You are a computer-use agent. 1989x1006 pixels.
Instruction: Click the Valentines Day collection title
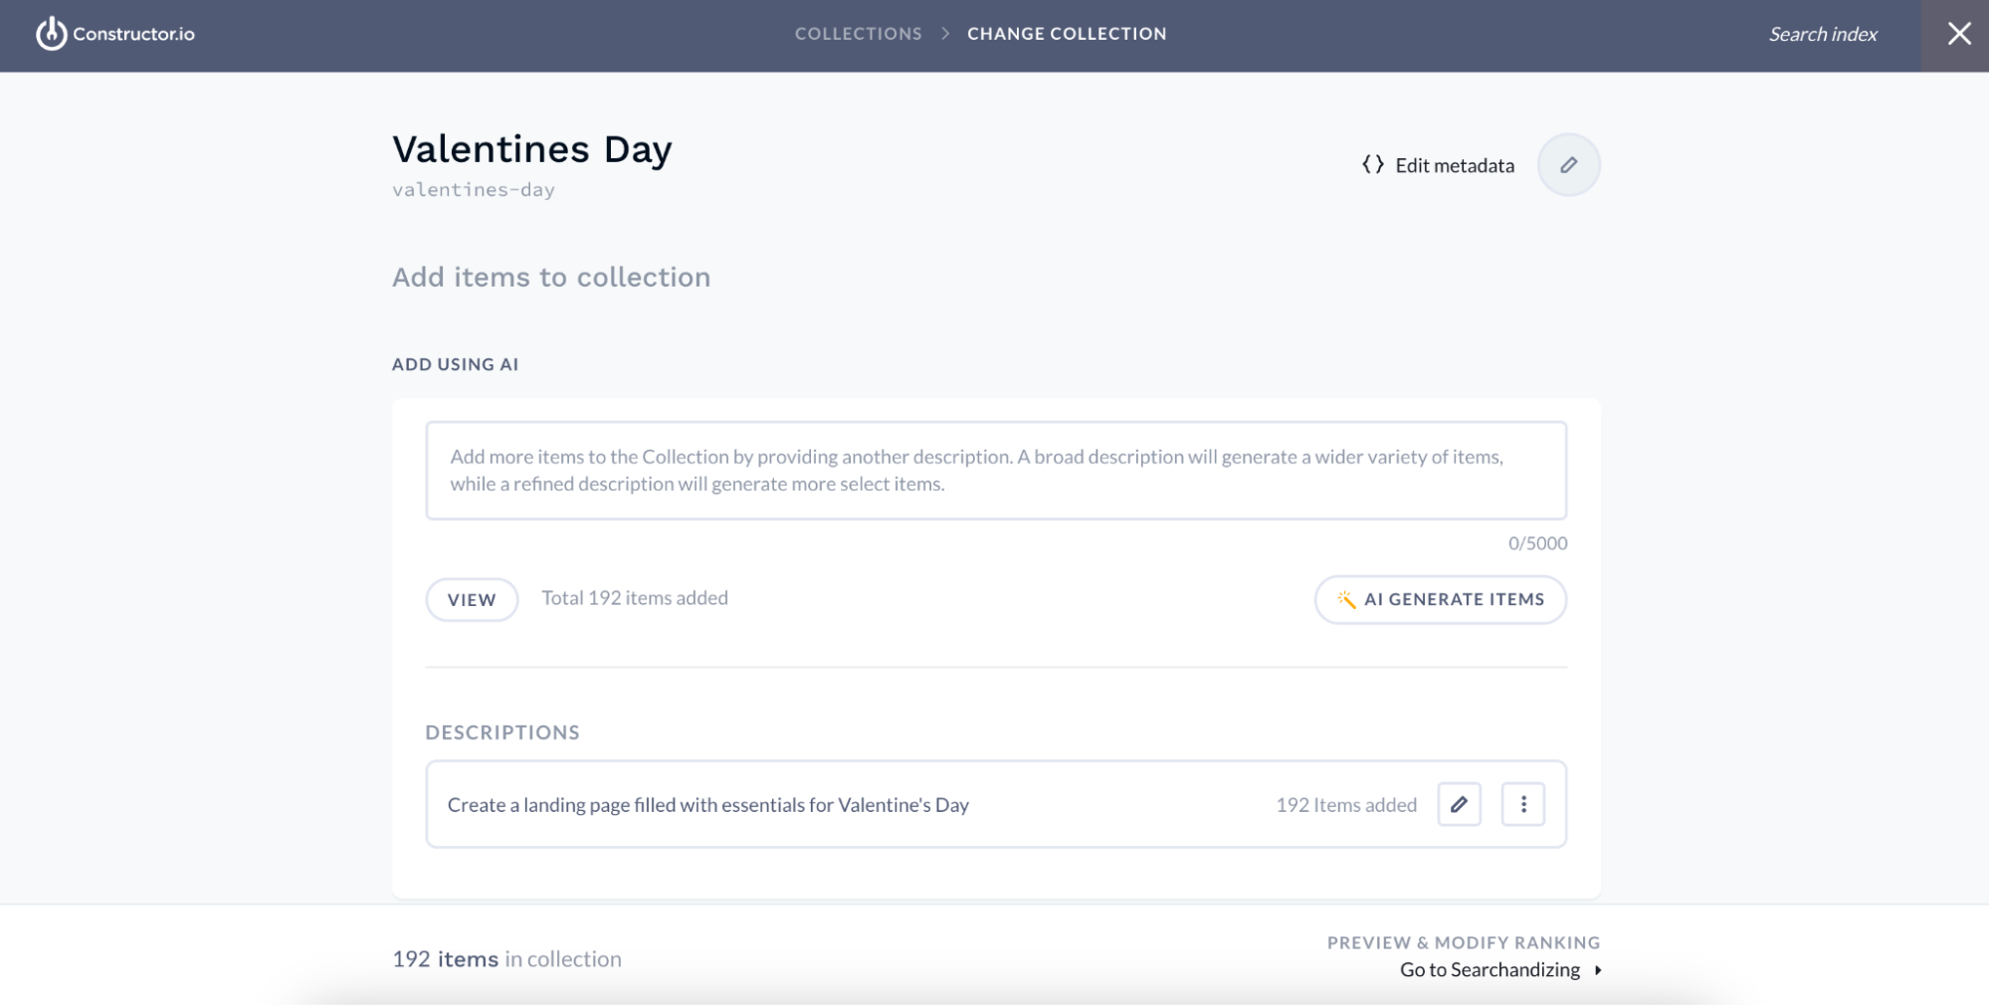(532, 149)
